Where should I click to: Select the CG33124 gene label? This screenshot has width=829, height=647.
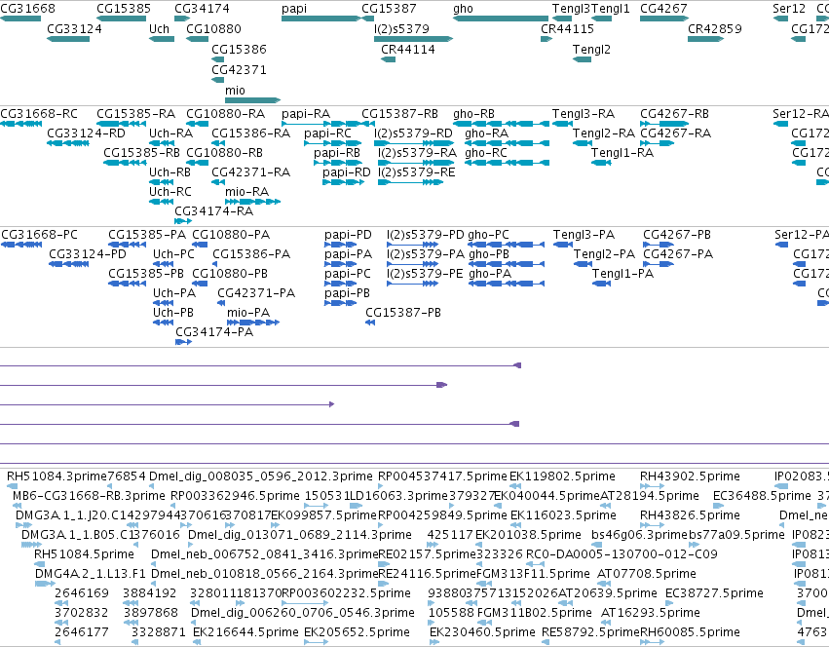(75, 28)
